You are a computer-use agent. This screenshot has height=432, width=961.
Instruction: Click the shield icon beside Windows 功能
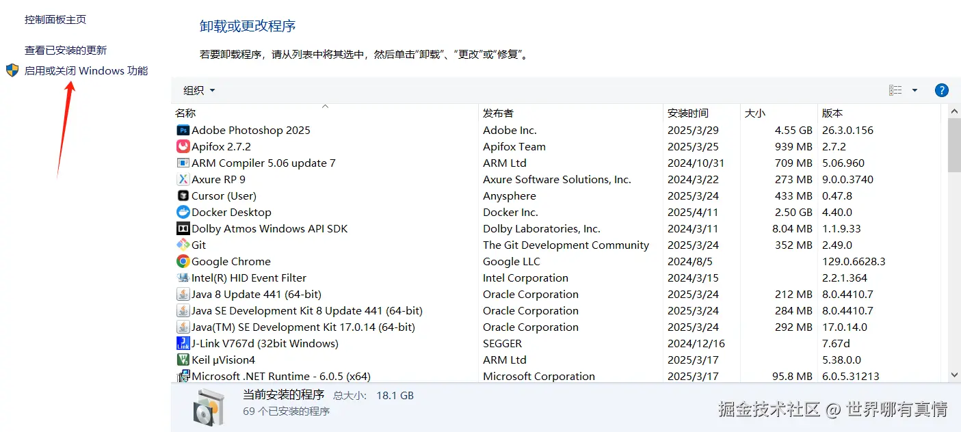12,70
